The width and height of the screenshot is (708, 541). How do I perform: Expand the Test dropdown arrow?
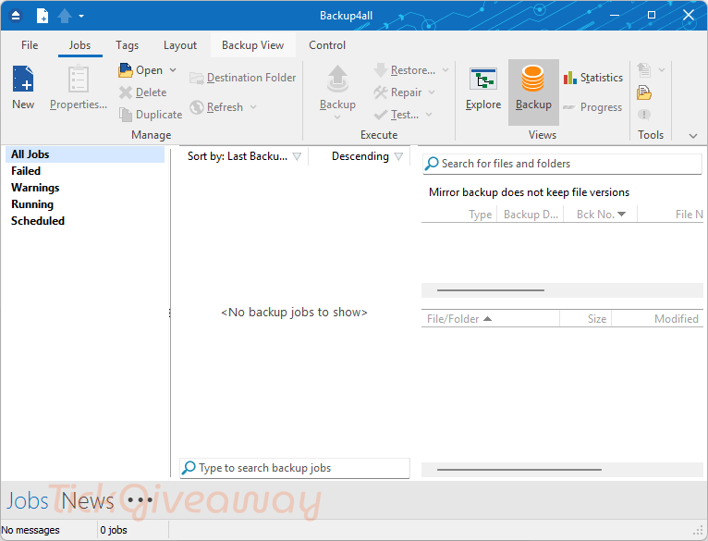[x=429, y=115]
